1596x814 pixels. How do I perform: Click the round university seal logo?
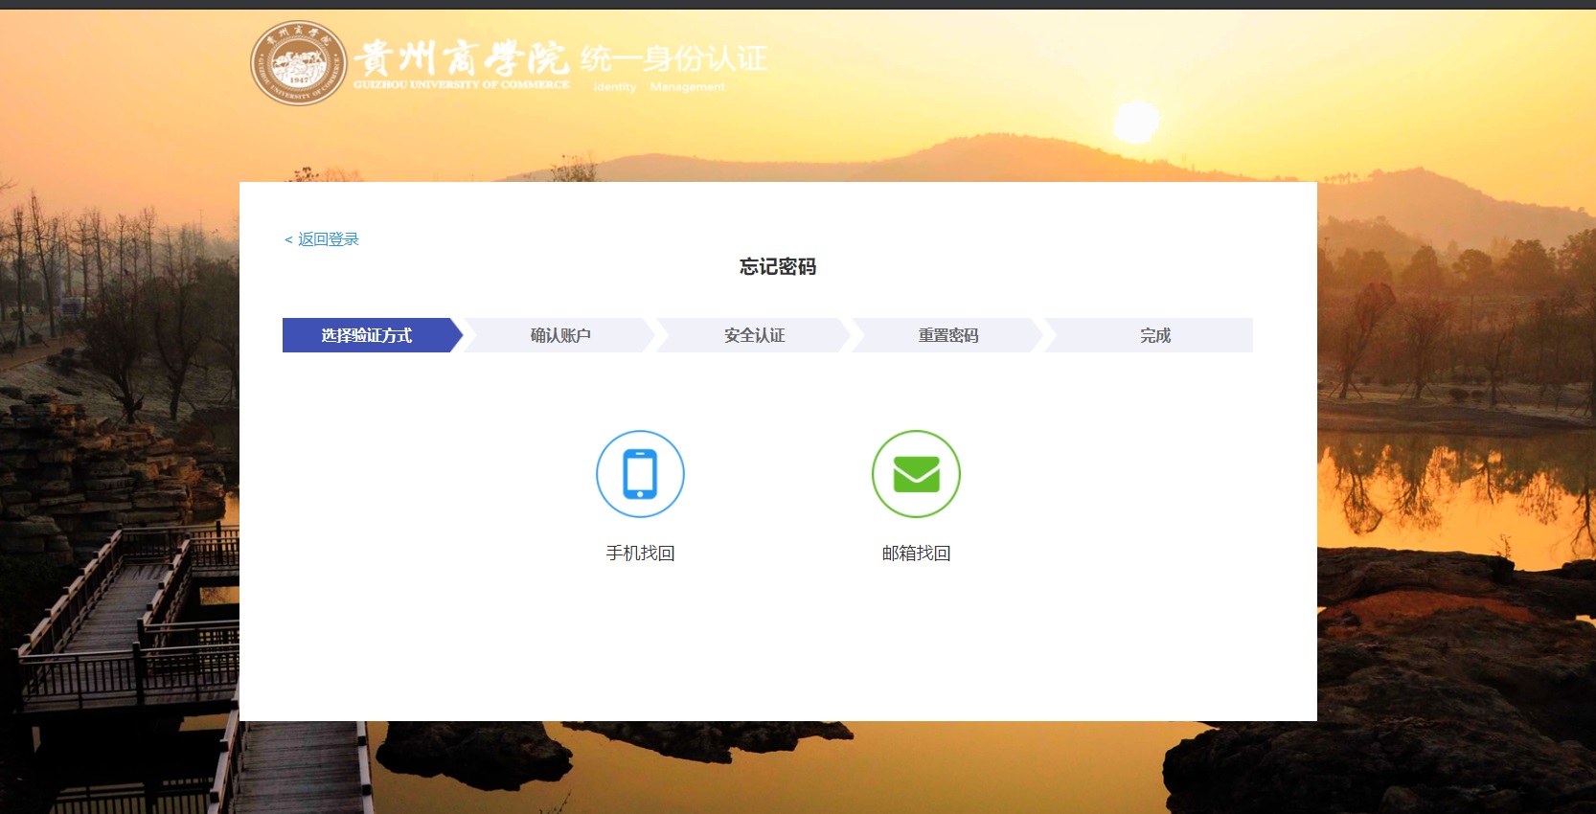[299, 63]
